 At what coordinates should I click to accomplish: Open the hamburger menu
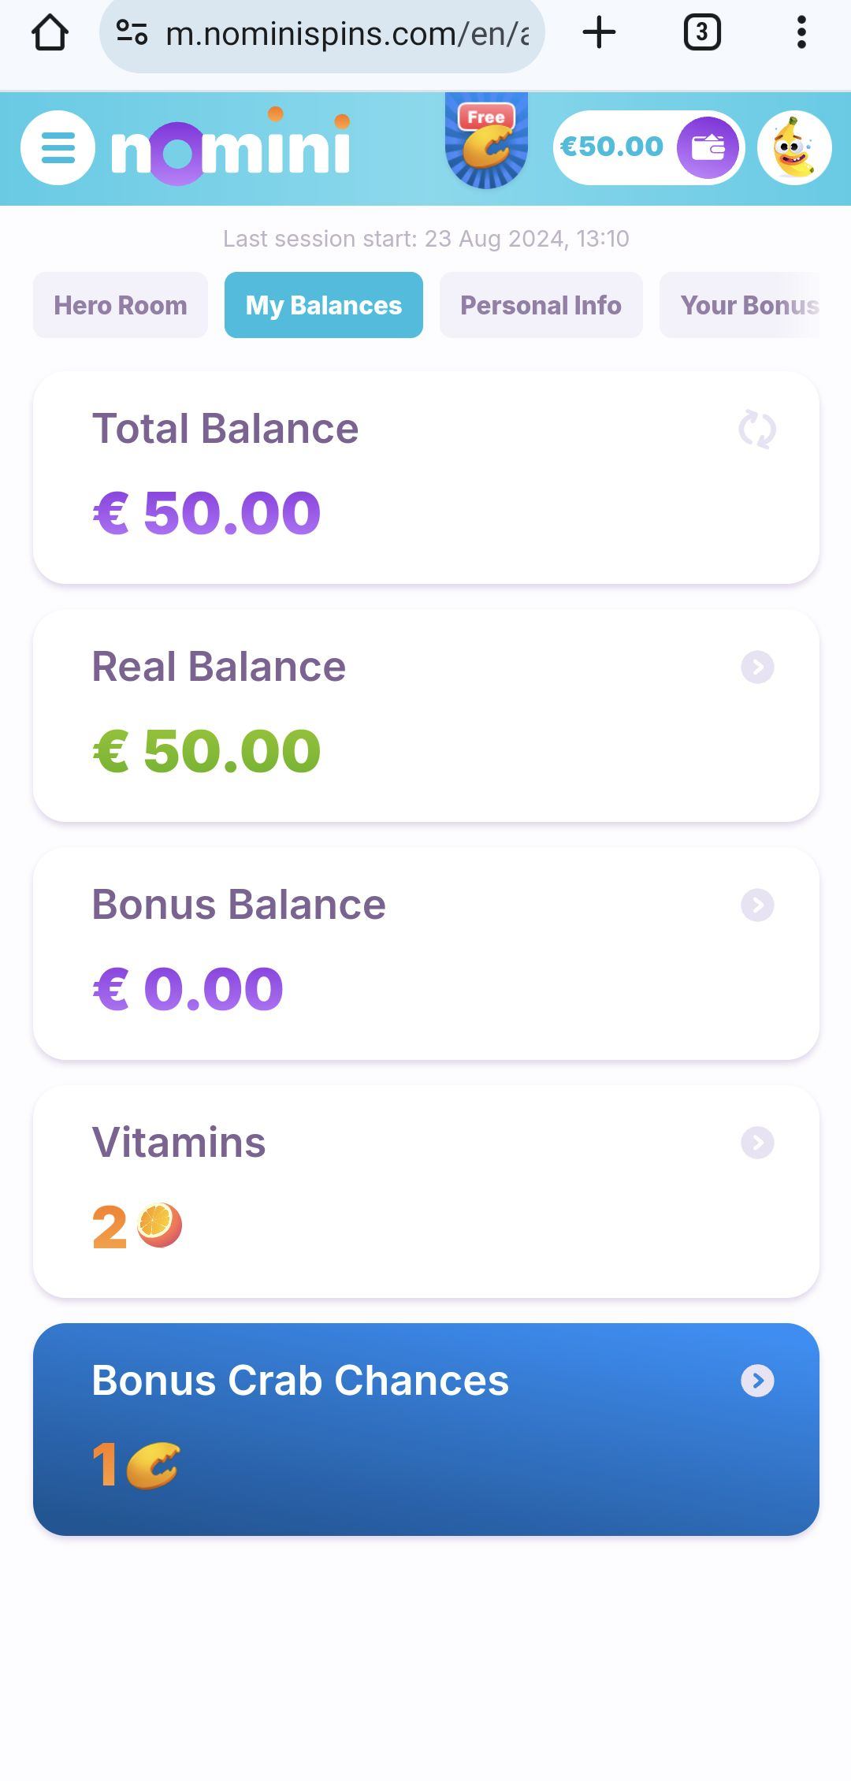58,147
